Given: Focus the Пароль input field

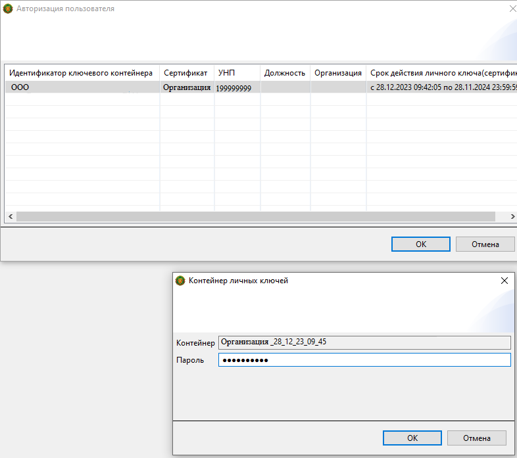Looking at the screenshot, I should click(x=364, y=360).
